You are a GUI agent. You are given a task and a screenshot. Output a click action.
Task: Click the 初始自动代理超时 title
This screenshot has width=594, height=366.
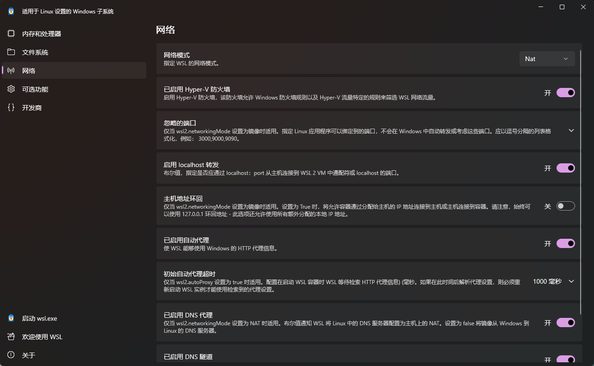pyautogui.click(x=190, y=274)
